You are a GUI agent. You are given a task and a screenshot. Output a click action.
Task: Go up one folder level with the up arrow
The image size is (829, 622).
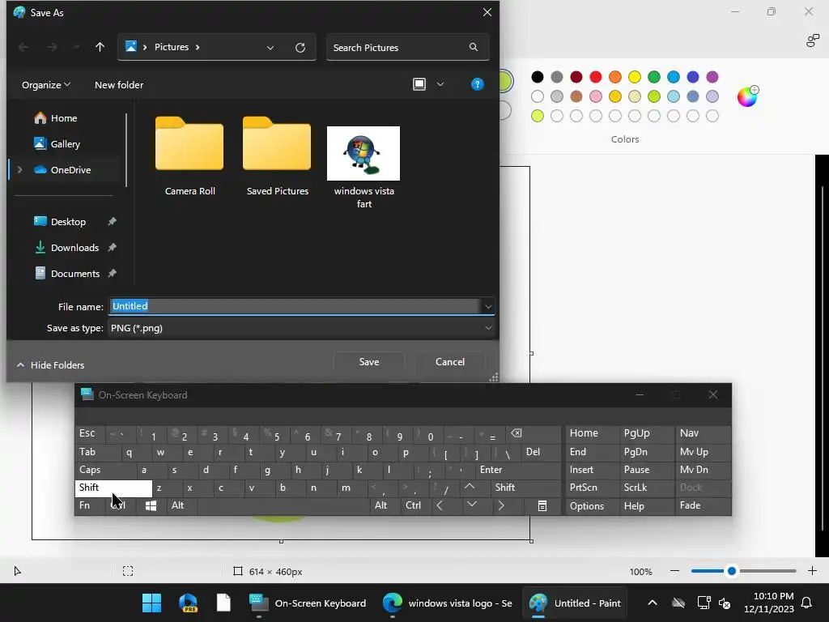[x=100, y=47]
